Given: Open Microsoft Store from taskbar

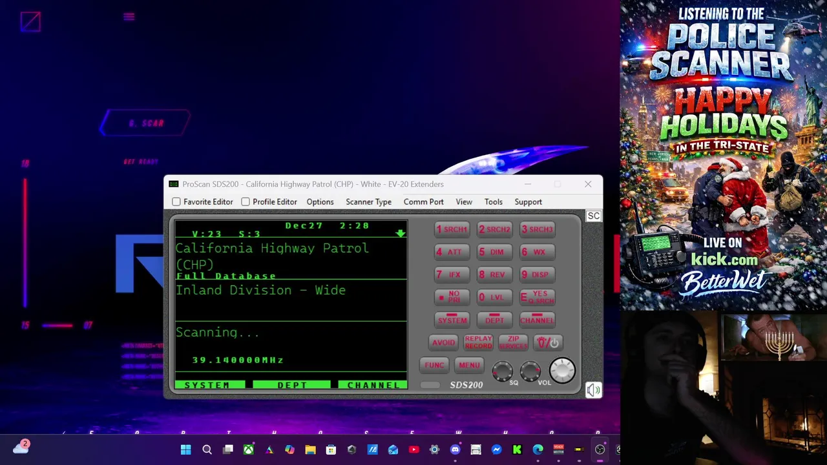Looking at the screenshot, I should click(x=331, y=449).
